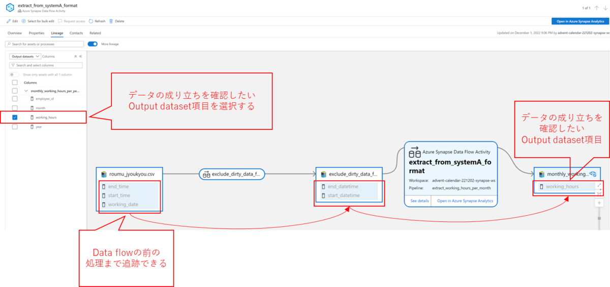Open the Properties tab
Image resolution: width=610 pixels, height=287 pixels.
[x=37, y=33]
